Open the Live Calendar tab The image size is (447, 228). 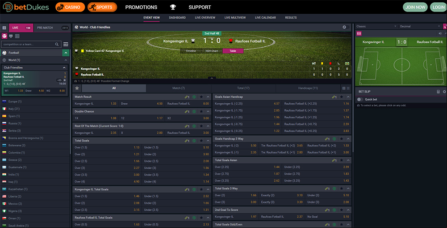coord(265,18)
